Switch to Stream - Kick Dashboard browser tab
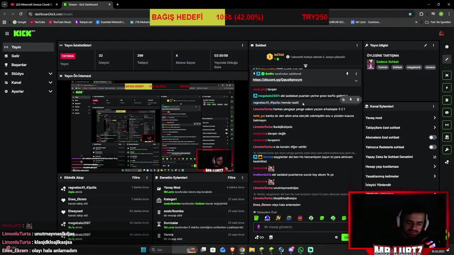The width and height of the screenshot is (454, 255). click(x=87, y=5)
